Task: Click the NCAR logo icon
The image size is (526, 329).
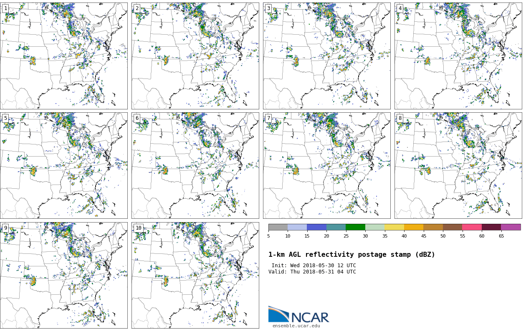Action: (278, 314)
